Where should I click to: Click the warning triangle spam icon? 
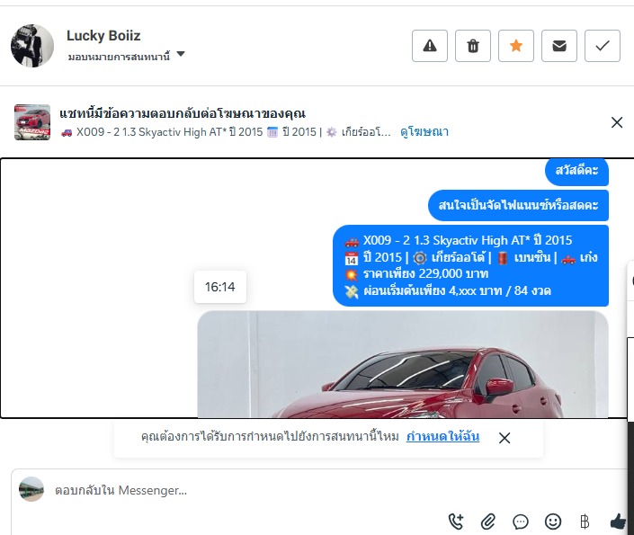click(x=429, y=46)
